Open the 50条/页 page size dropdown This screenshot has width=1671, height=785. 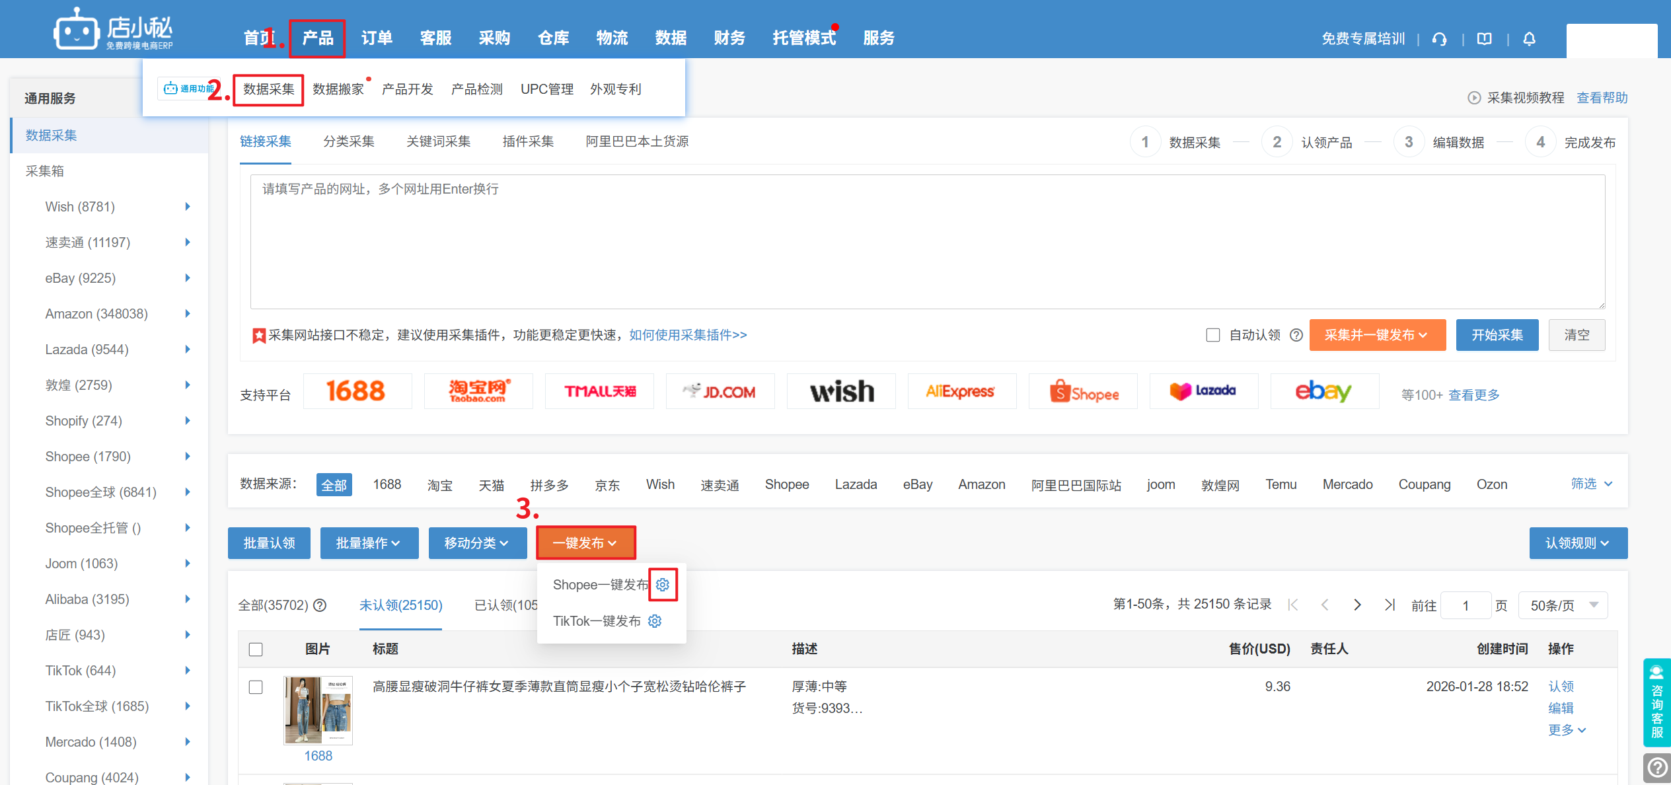(1562, 605)
